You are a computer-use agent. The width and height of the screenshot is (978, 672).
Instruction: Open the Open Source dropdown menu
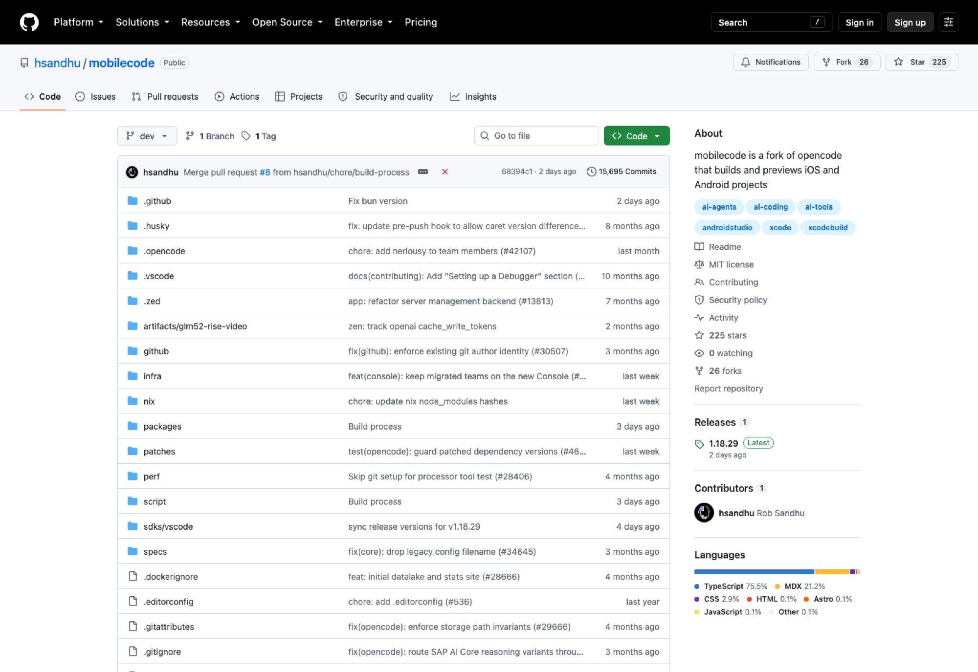pyautogui.click(x=287, y=22)
